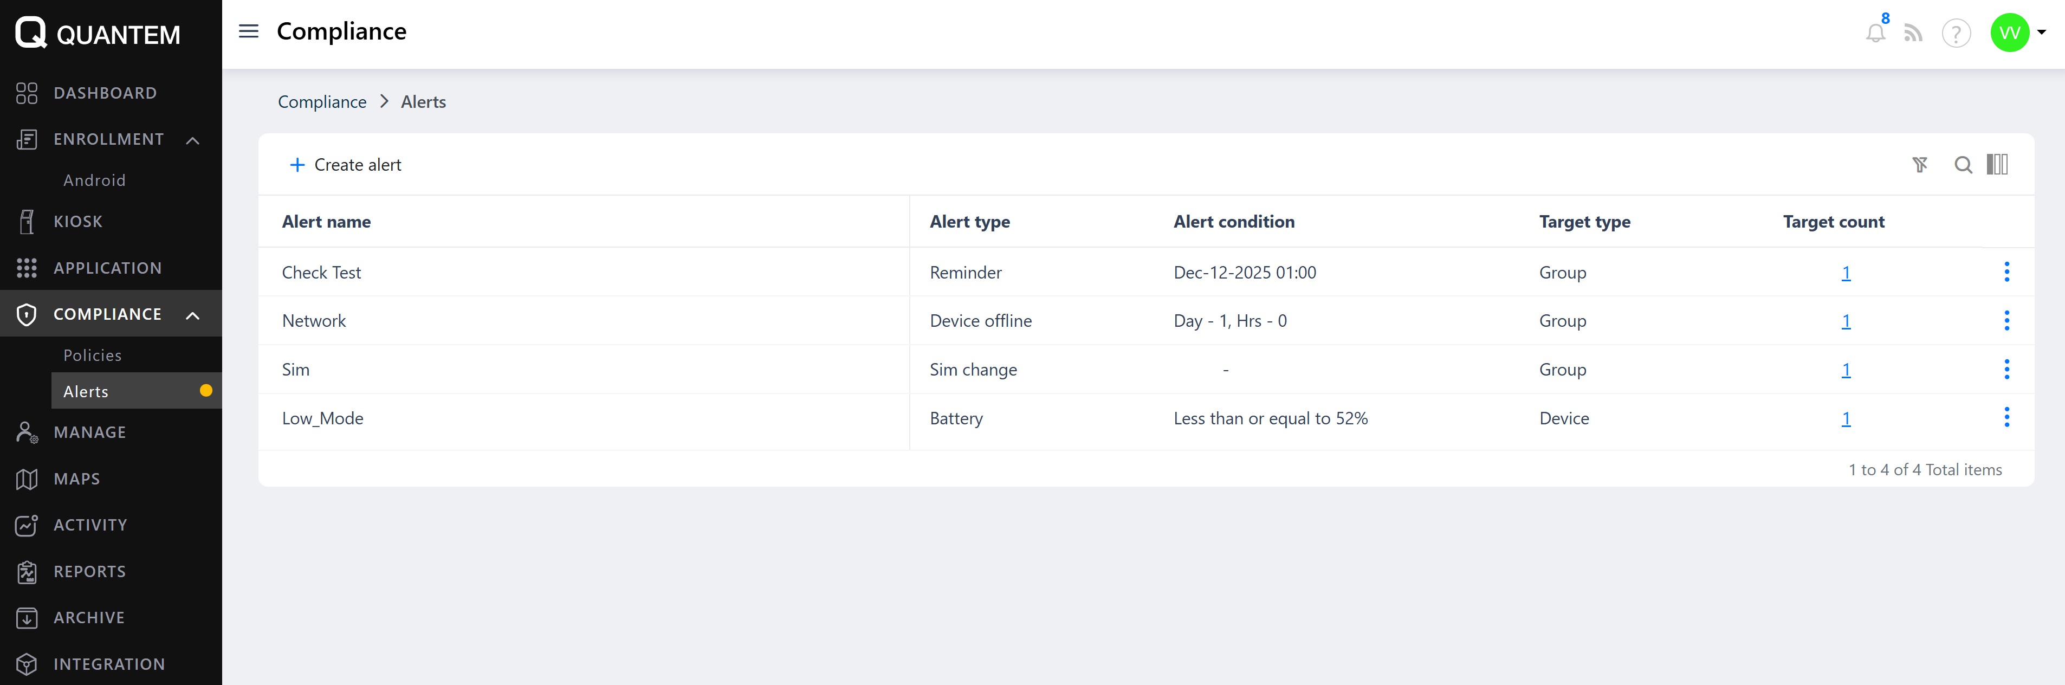Open the table search icon

coord(1963,164)
